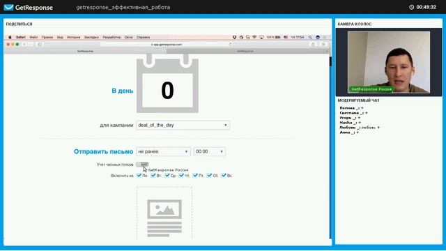Click the Wi-Fi status icon
This screenshot has width=446, height=251.
point(254,37)
